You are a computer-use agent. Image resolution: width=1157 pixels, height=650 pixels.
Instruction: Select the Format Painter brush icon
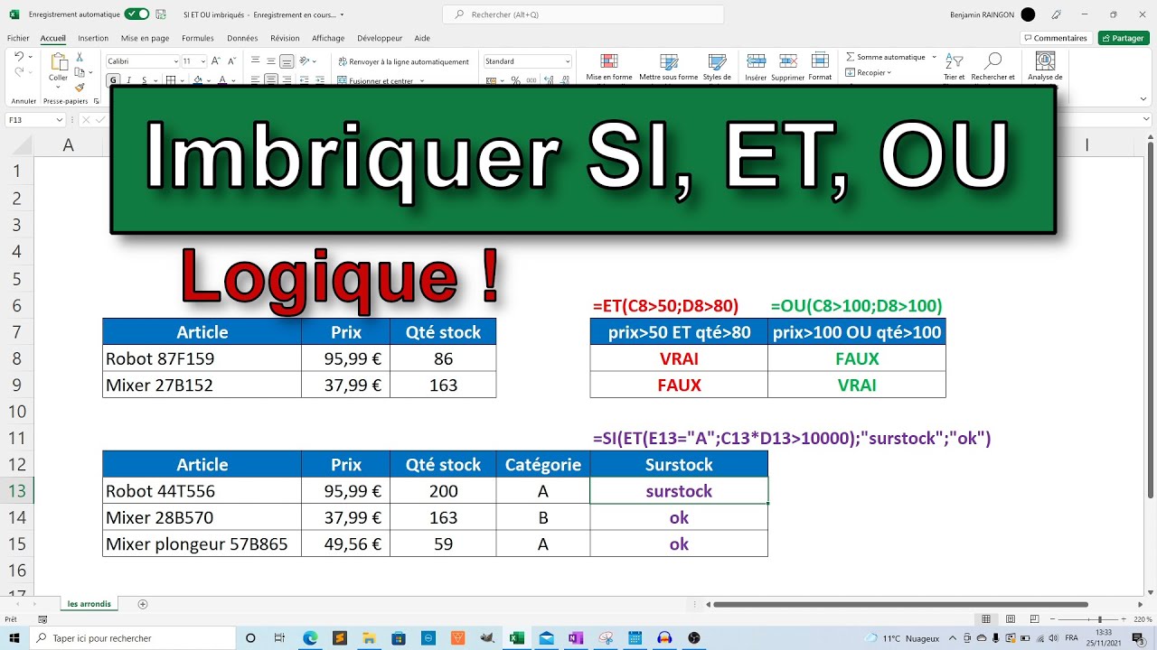point(80,88)
